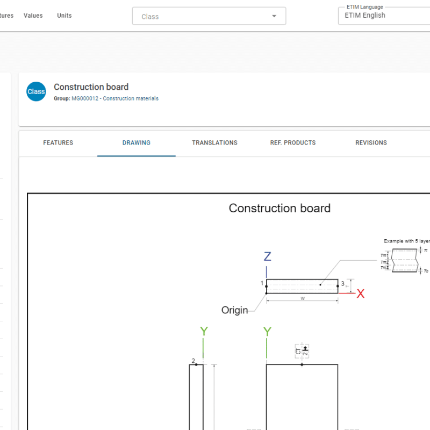
Task: Click the red X axis label
Action: (x=361, y=293)
